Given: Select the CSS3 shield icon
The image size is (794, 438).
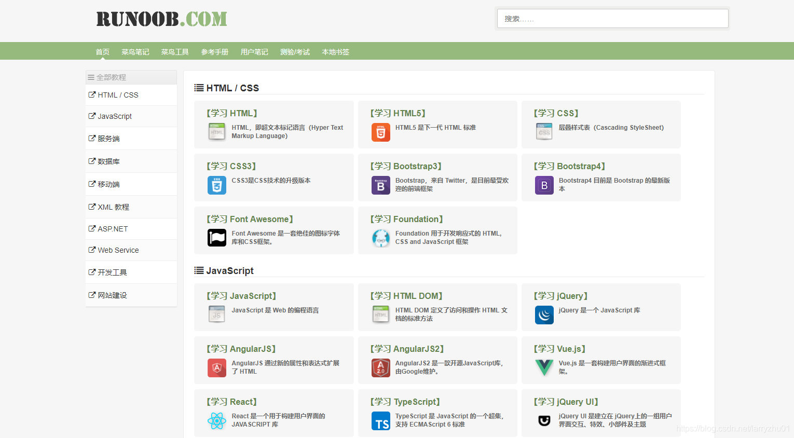Looking at the screenshot, I should (x=216, y=185).
